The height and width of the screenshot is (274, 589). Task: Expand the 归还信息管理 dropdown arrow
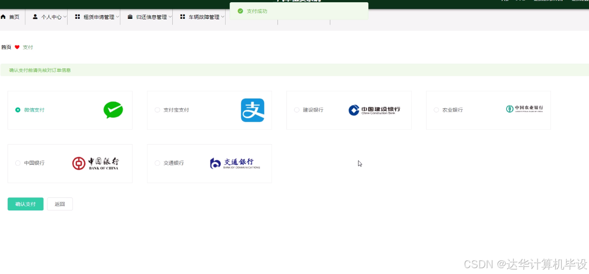(x=170, y=17)
